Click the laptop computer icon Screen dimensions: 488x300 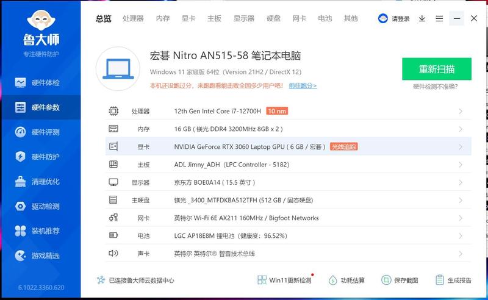click(x=118, y=69)
